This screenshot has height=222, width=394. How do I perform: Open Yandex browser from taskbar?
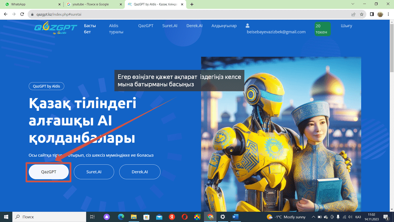(172, 217)
